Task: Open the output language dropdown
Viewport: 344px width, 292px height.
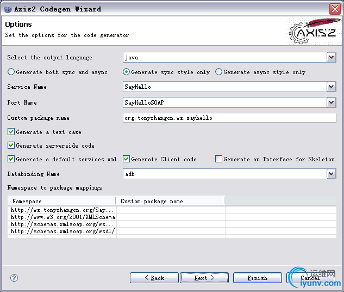Action: (x=332, y=57)
